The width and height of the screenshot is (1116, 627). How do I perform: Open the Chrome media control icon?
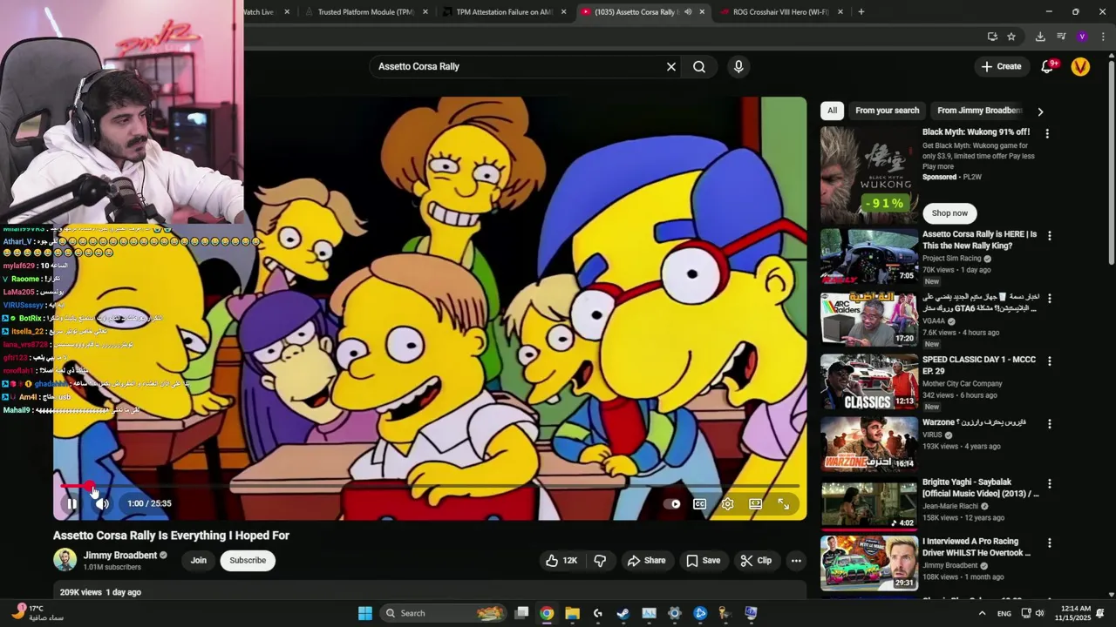pos(1061,37)
